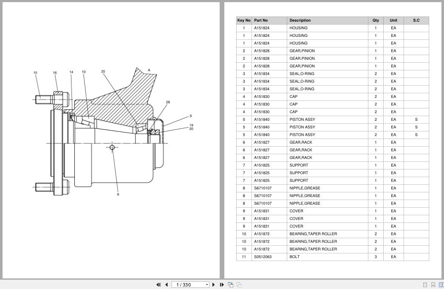Viewport: 444px width, 289px height.
Task: Click callout 15 in the diagram
Action: click(35, 72)
